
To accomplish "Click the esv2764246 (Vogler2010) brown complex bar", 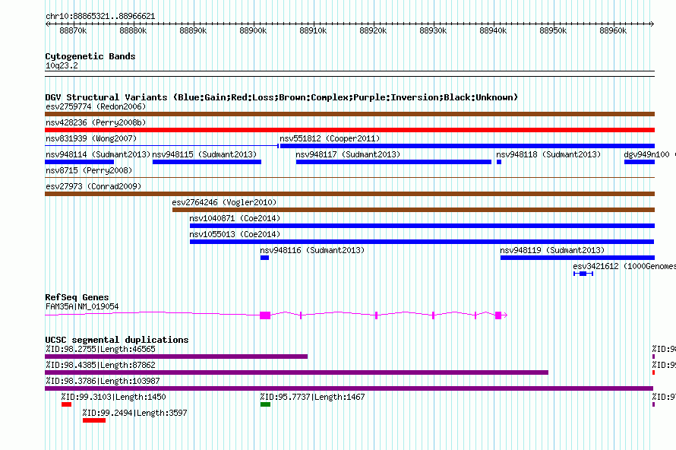I will (413, 210).
